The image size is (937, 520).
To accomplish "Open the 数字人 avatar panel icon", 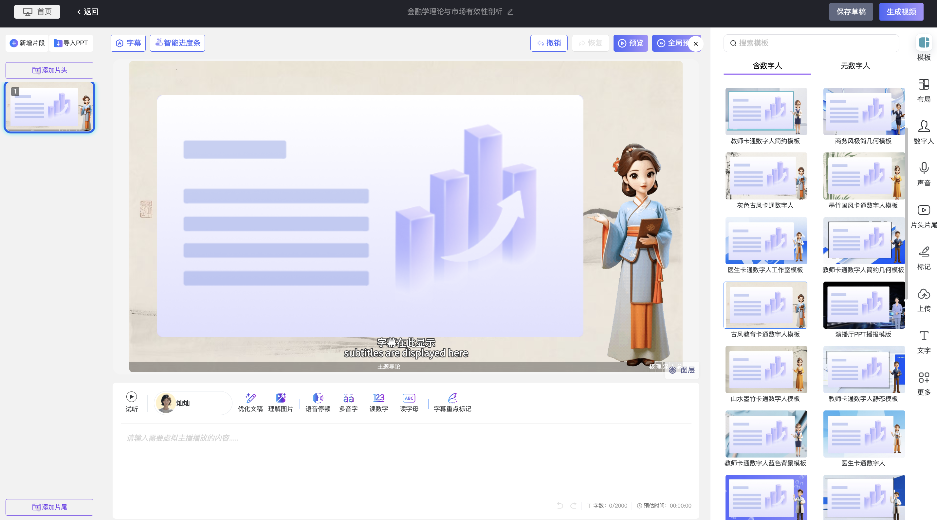I will (x=923, y=127).
